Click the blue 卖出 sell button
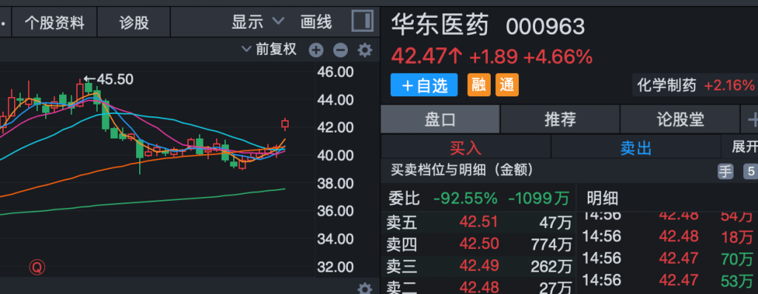Viewport: 758px width, 294px height. (636, 147)
